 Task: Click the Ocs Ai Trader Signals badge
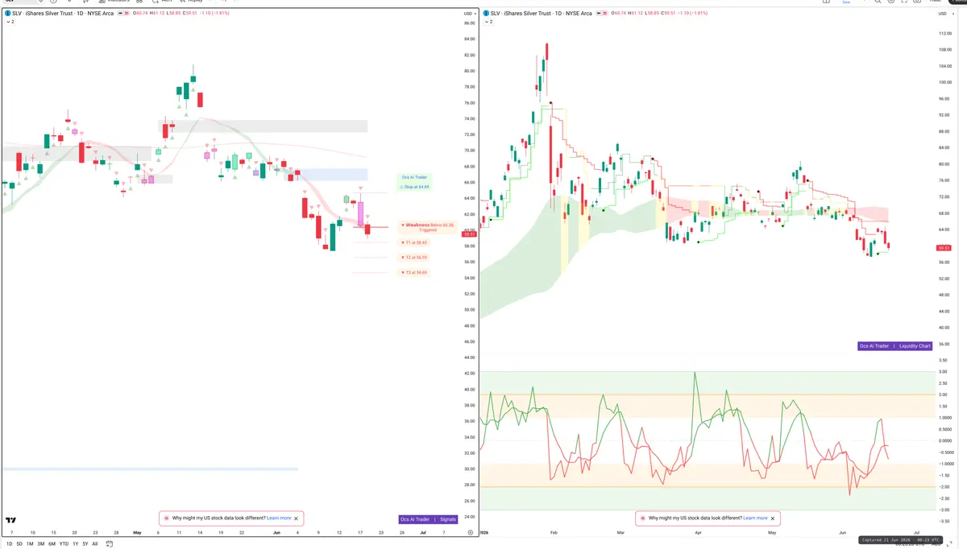(x=428, y=519)
